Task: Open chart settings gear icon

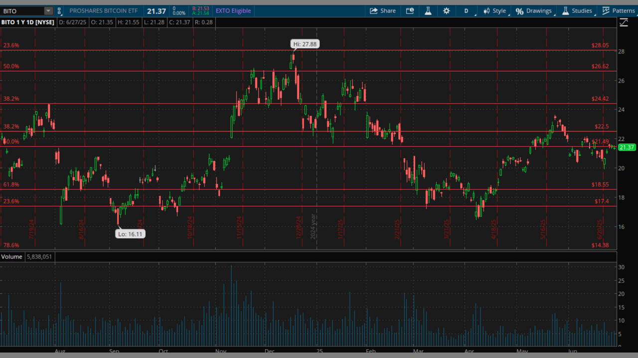Action: [446, 11]
